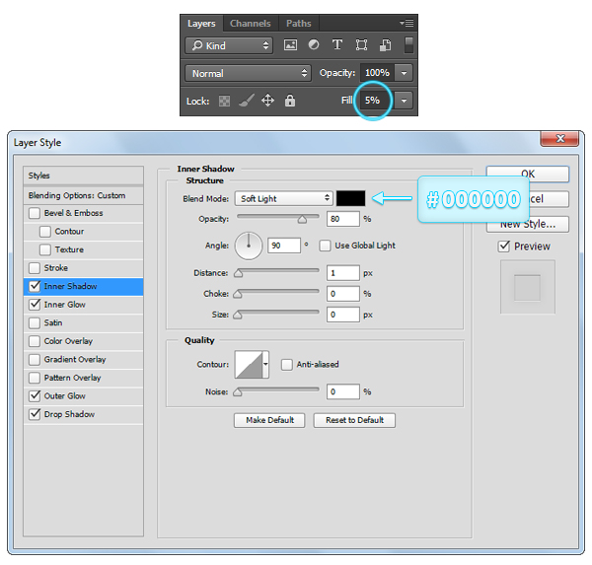The image size is (592, 565).
Task: Click the pixel layer filter icon
Action: 291,45
